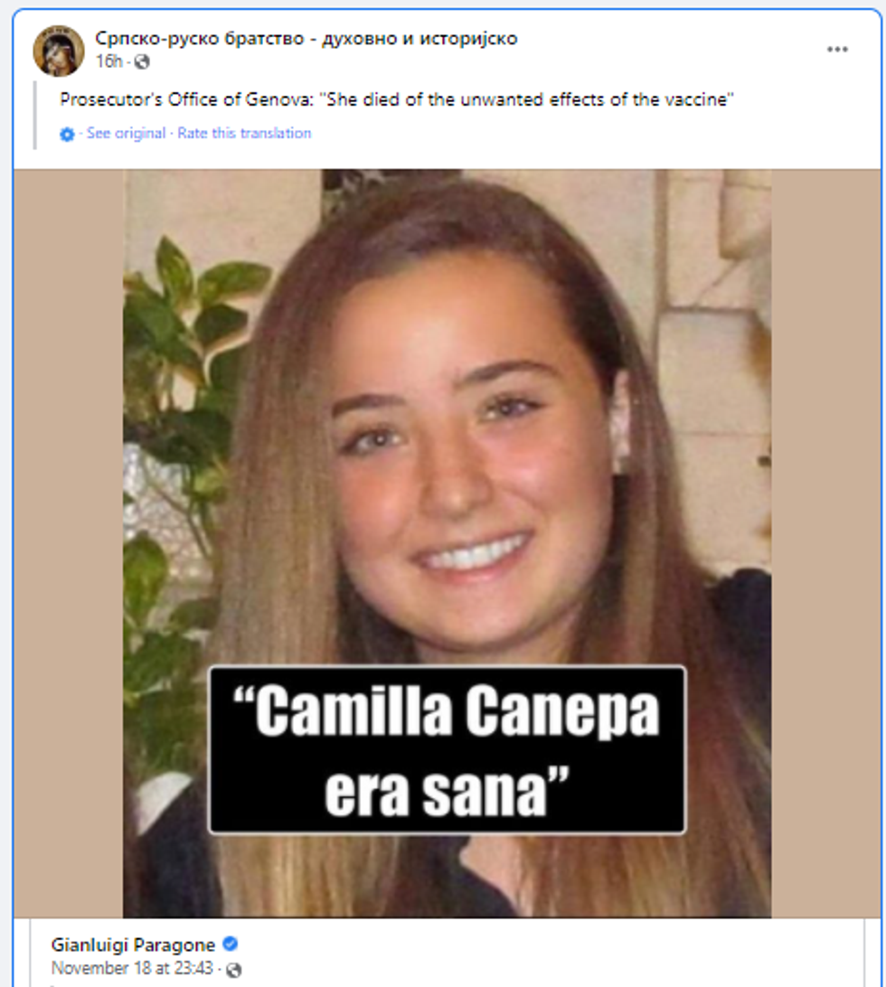Open the shared photo of the smiling girl
The width and height of the screenshot is (886, 987).
(448, 542)
